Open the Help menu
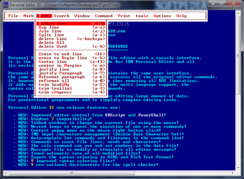 click(x=181, y=16)
